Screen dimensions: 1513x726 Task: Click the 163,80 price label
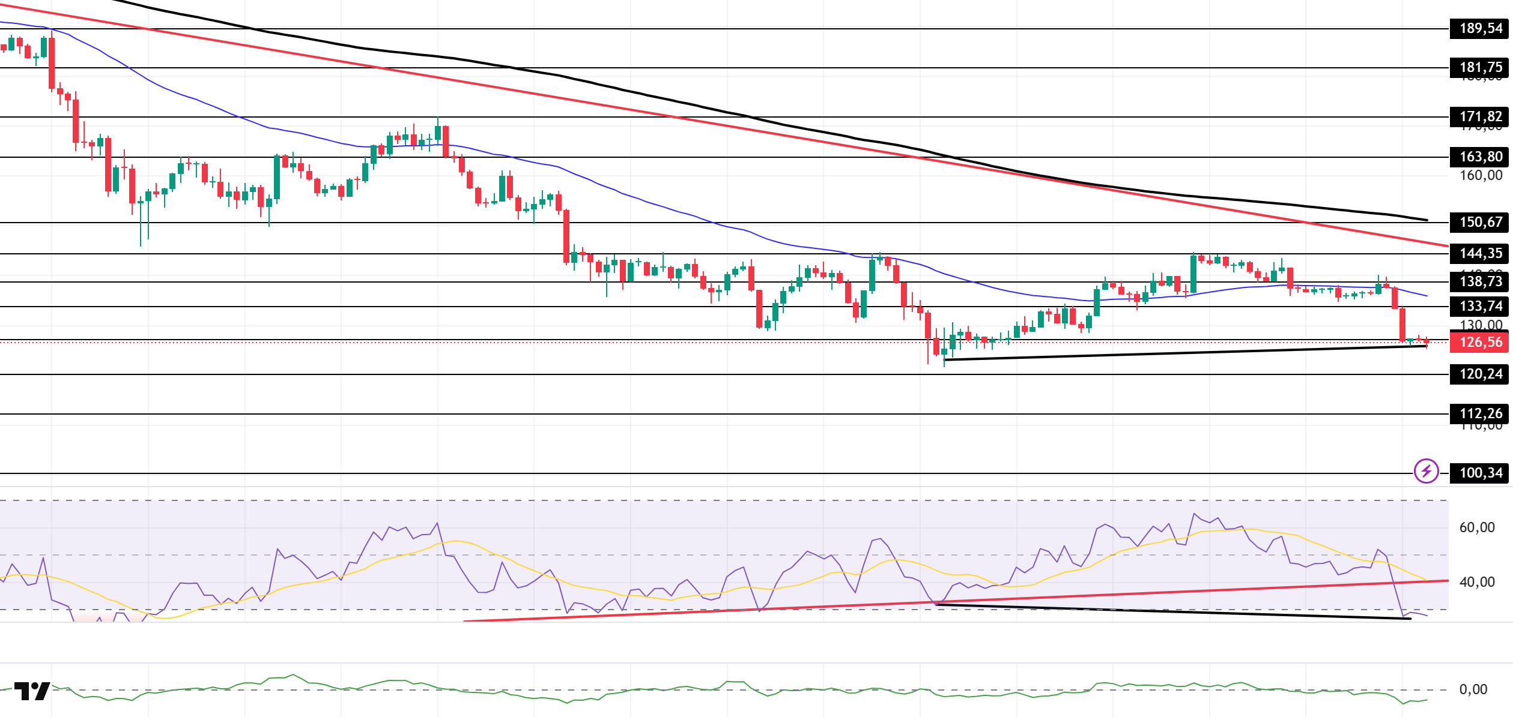tap(1481, 157)
